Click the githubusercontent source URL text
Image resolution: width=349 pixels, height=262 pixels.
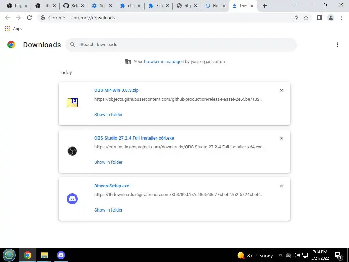click(x=178, y=99)
